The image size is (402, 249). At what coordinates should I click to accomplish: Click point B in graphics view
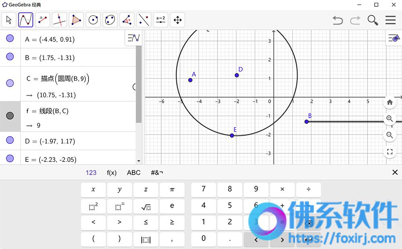coord(306,122)
